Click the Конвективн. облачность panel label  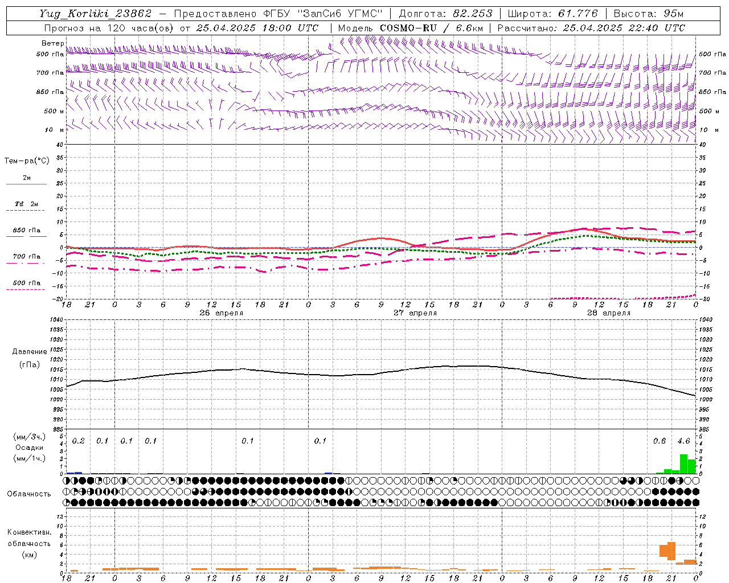(x=29, y=543)
